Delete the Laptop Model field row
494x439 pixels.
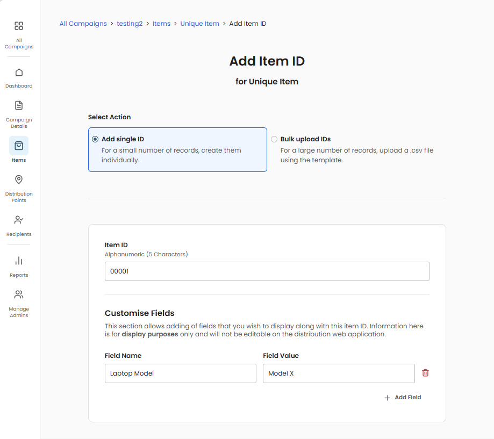point(425,373)
